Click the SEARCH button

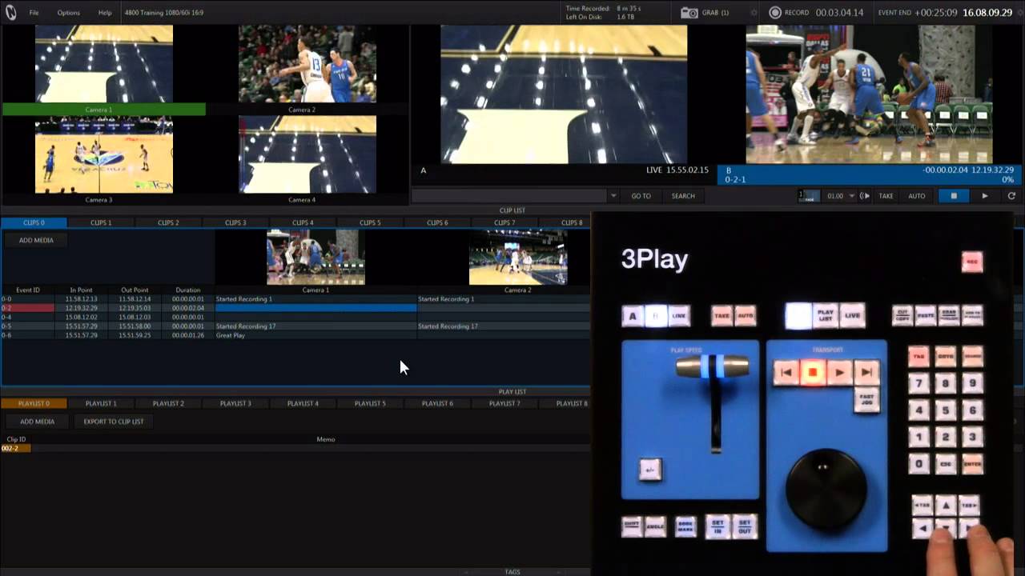pos(683,196)
